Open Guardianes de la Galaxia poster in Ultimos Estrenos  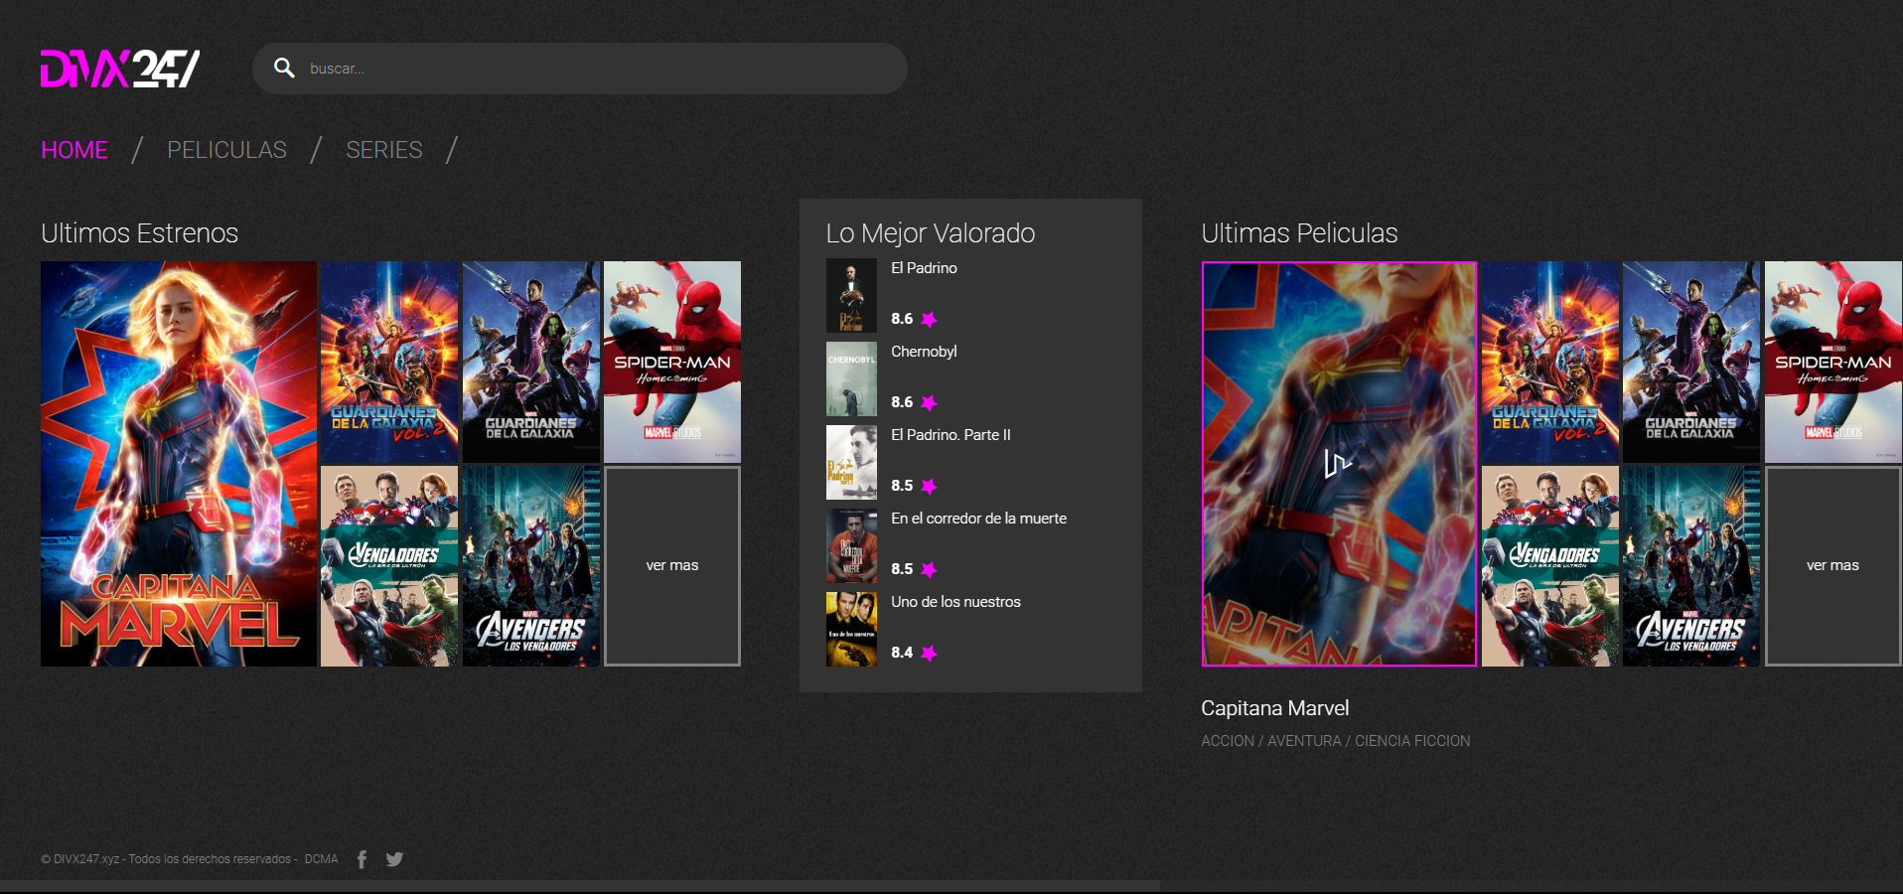coord(531,362)
